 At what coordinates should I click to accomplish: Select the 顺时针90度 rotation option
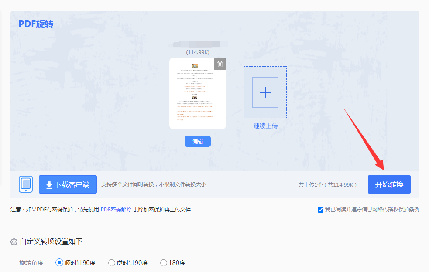point(59,262)
